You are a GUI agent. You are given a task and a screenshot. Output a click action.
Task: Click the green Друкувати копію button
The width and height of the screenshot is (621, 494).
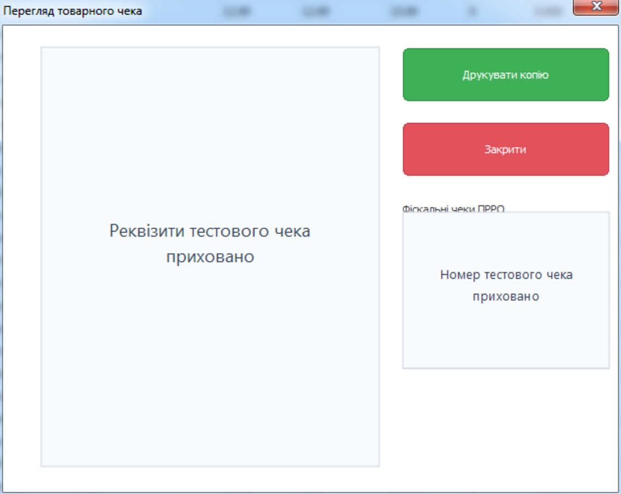(506, 74)
